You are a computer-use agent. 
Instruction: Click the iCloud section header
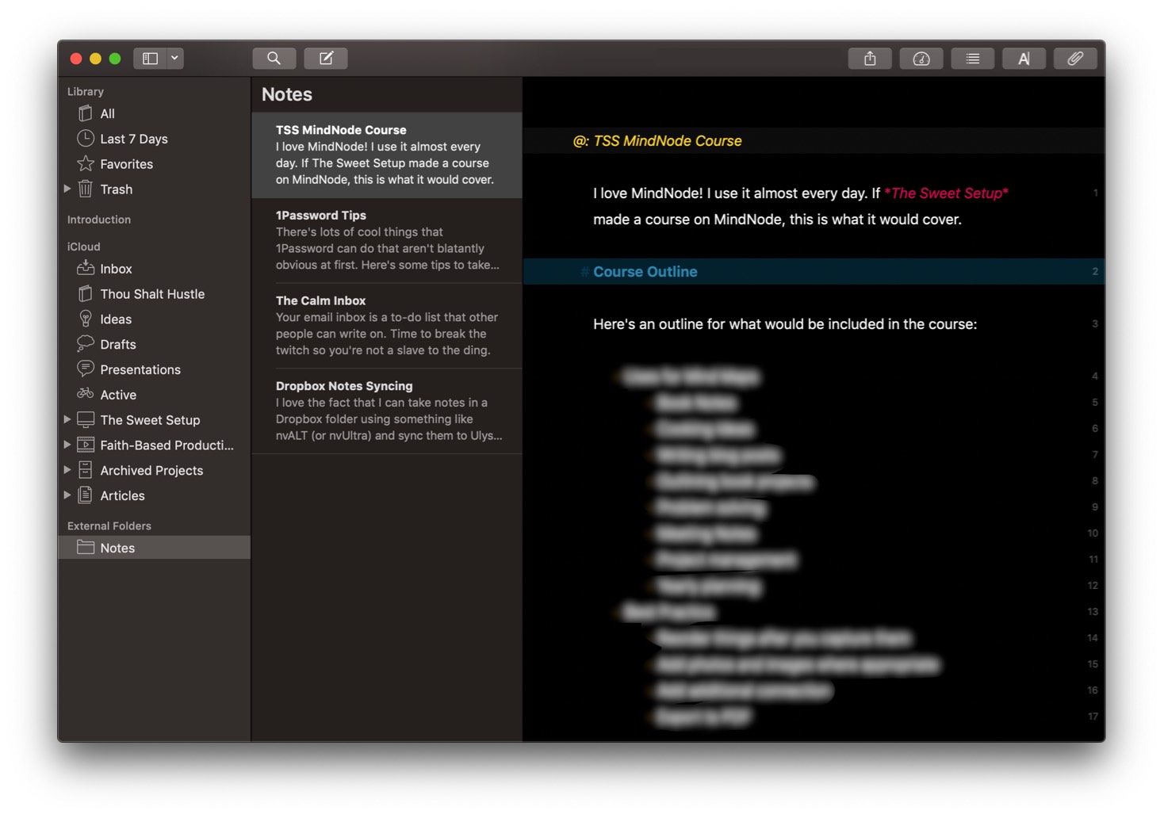click(x=84, y=247)
